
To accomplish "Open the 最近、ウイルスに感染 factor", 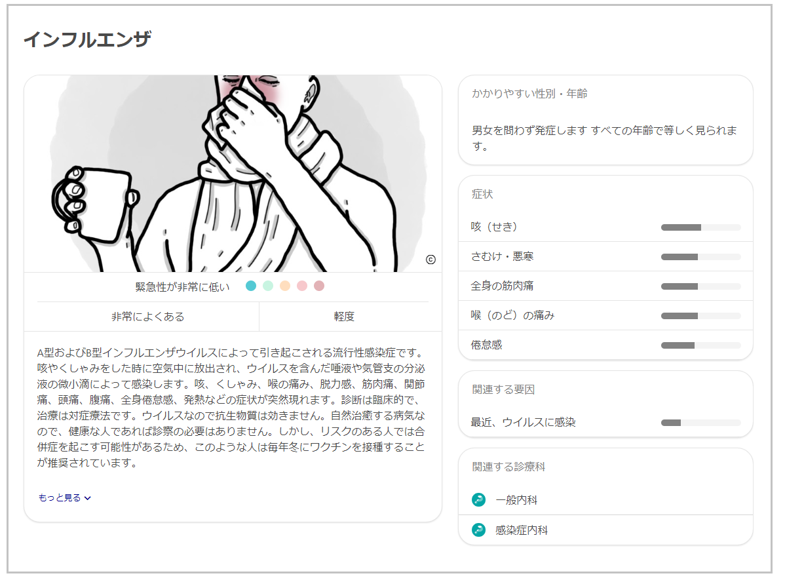I will [605, 422].
